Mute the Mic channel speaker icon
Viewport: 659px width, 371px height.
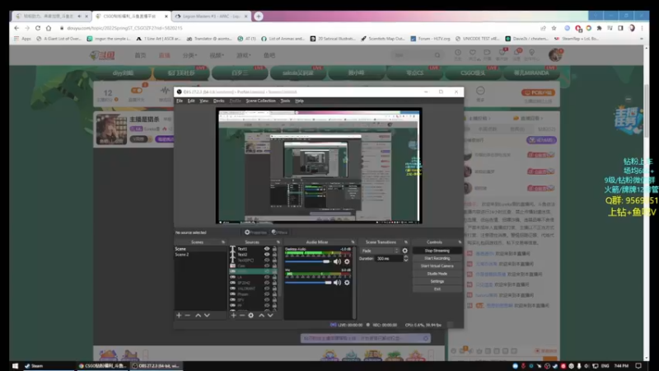337,283
